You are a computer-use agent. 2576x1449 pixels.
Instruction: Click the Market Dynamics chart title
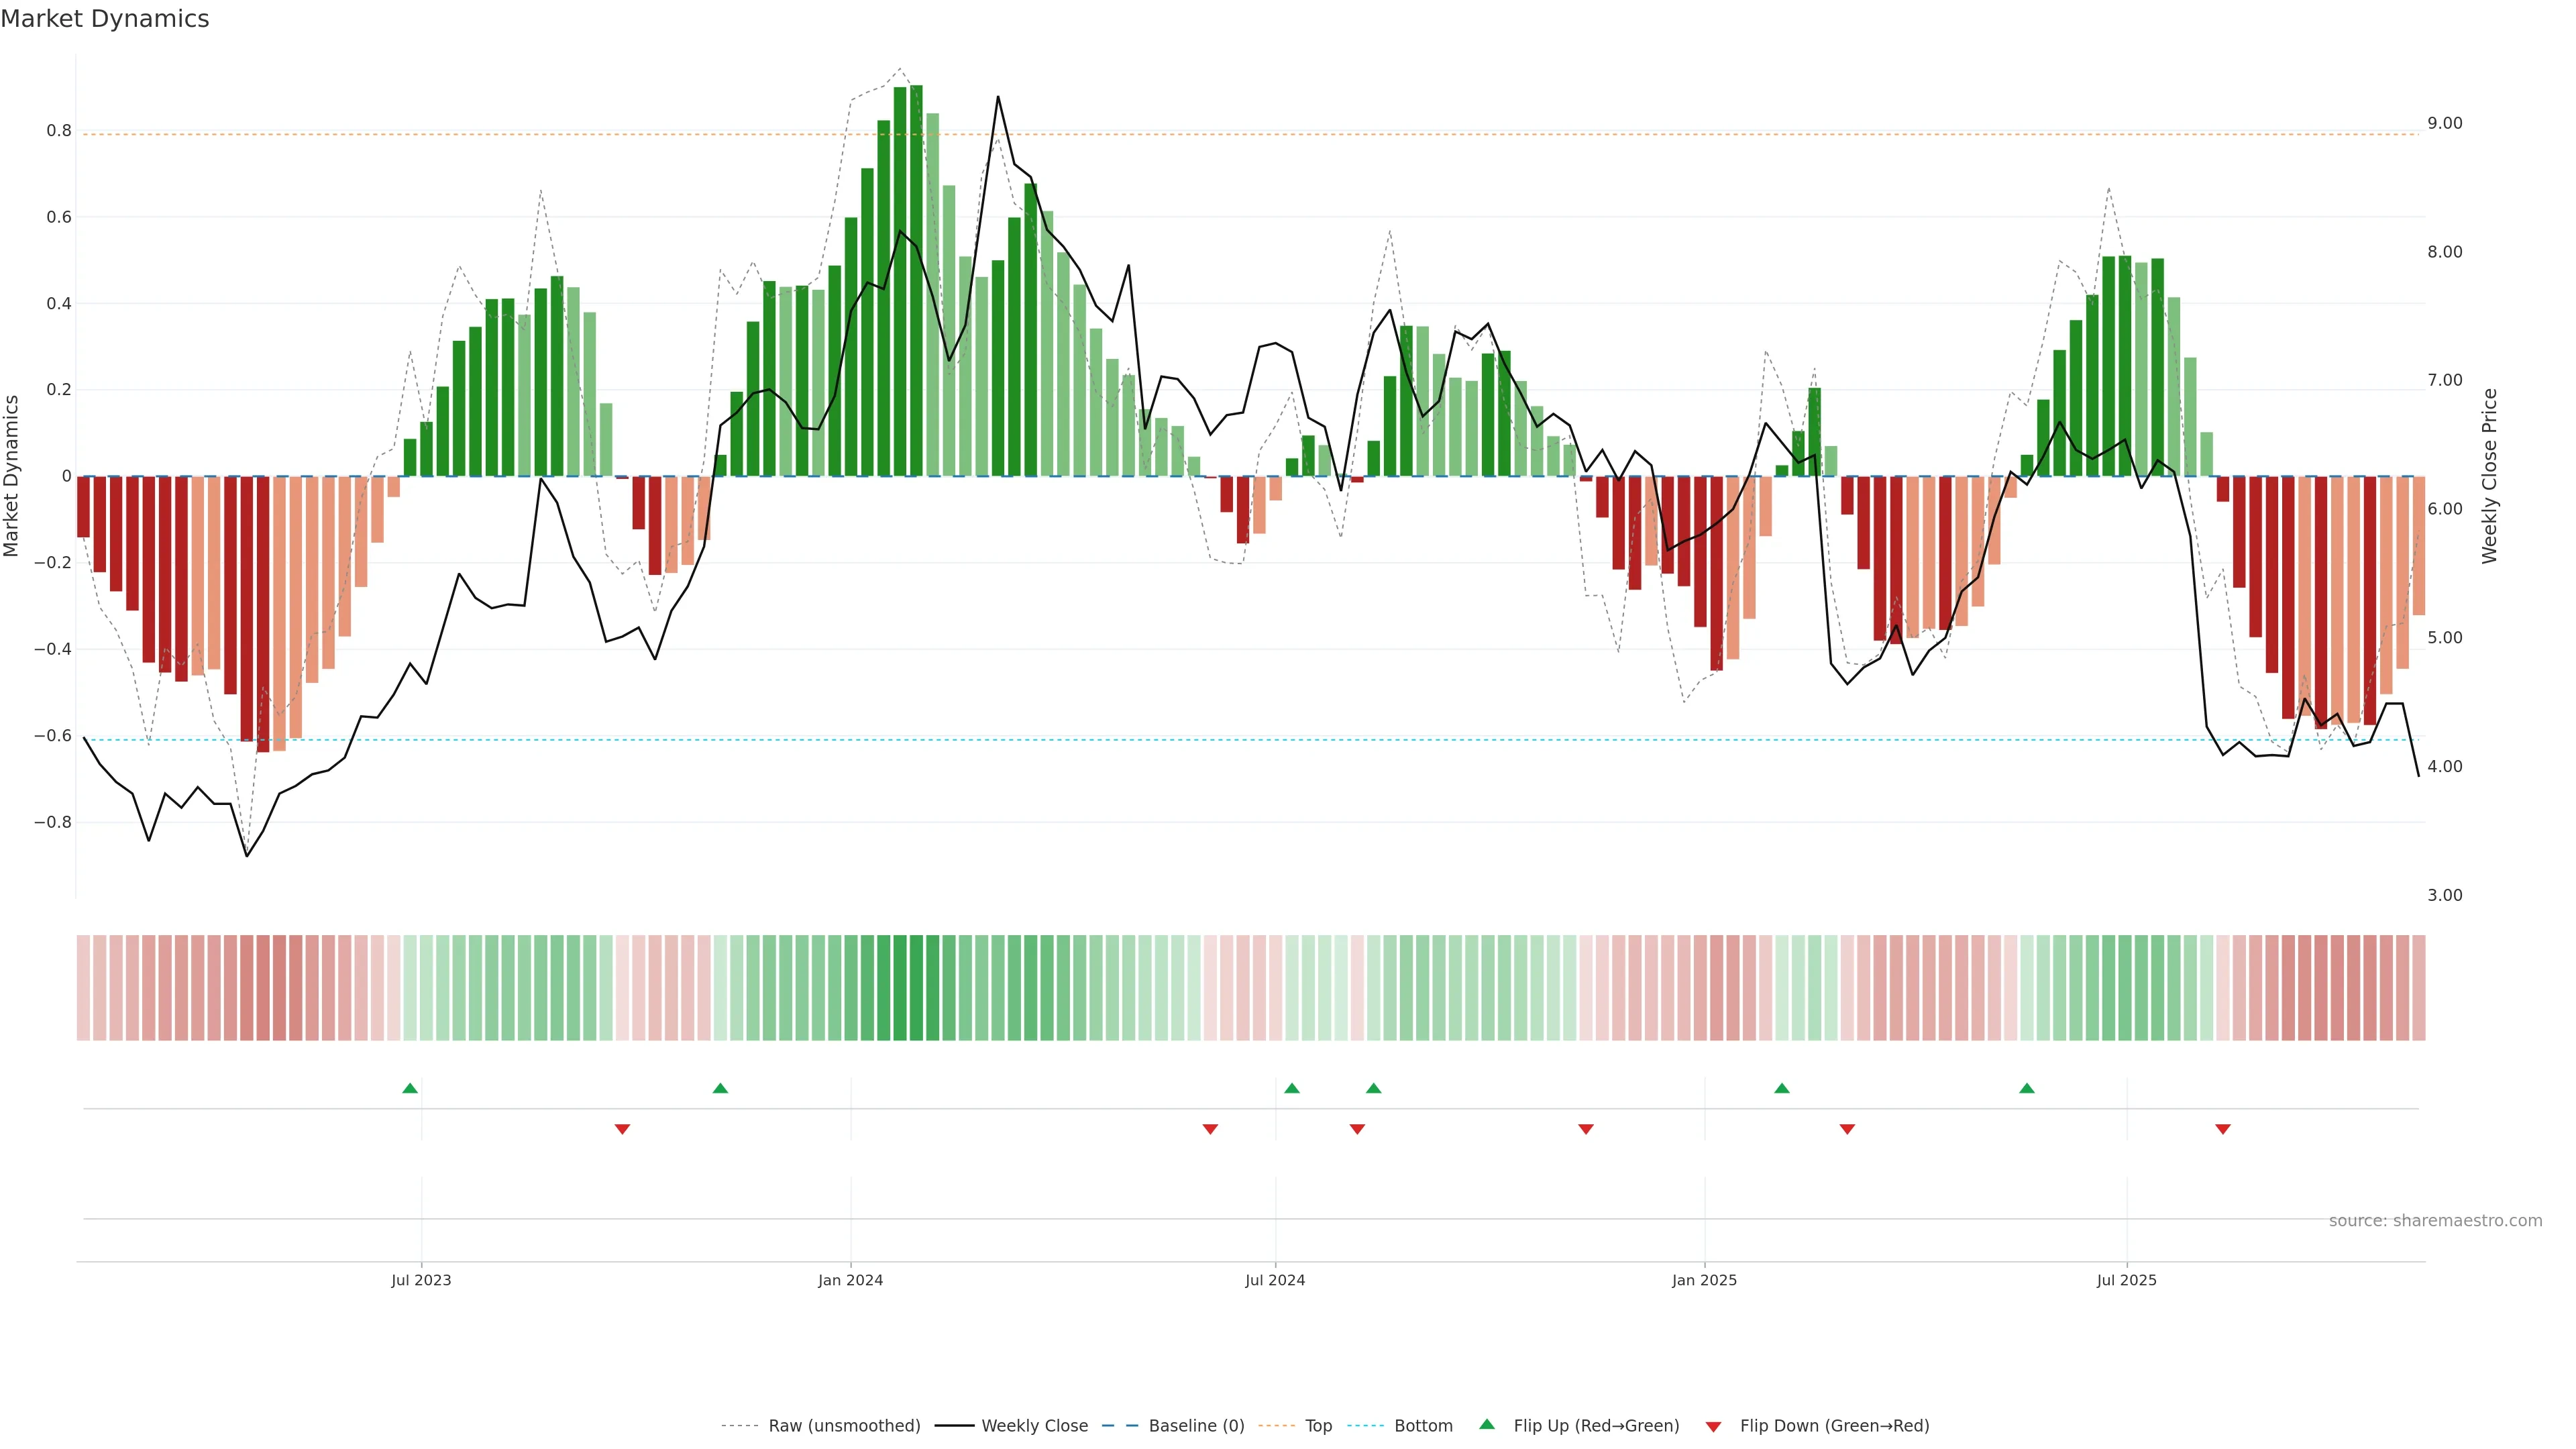click(x=105, y=19)
